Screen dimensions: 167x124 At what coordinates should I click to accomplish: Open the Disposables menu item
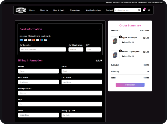point(75,10)
